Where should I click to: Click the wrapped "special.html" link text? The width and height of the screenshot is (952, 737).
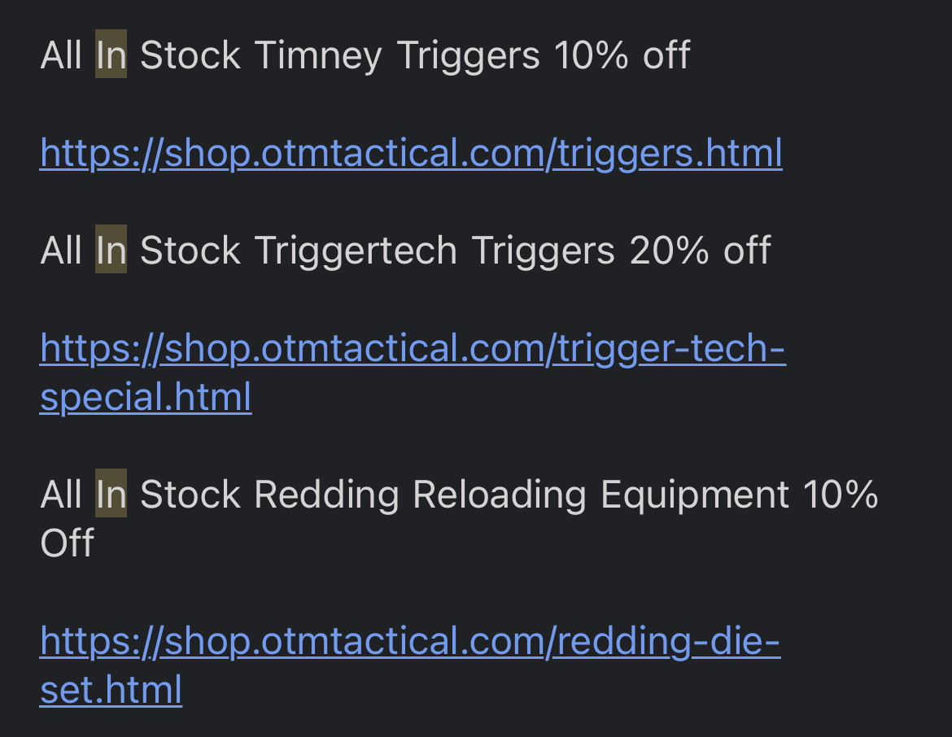pyautogui.click(x=146, y=398)
